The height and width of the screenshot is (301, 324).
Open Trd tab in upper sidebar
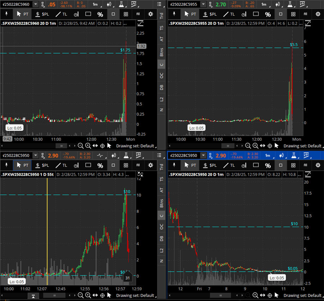[x=162, y=16]
